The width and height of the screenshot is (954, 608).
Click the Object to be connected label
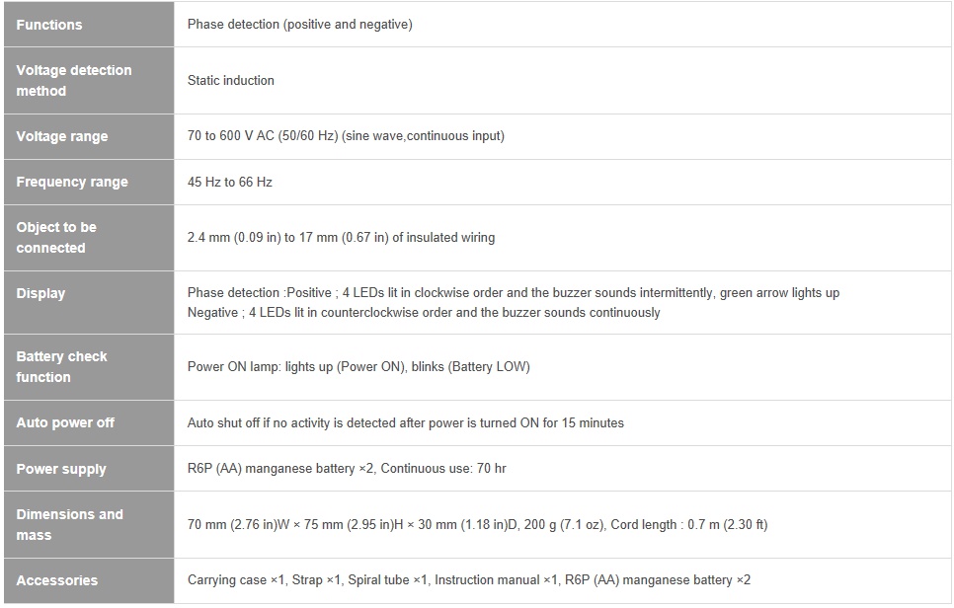pyautogui.click(x=89, y=238)
